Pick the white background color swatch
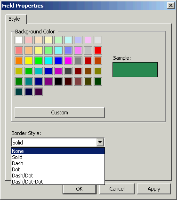 point(19,40)
